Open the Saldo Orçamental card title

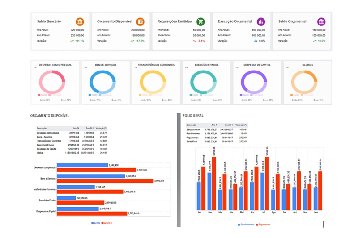coord(292,21)
